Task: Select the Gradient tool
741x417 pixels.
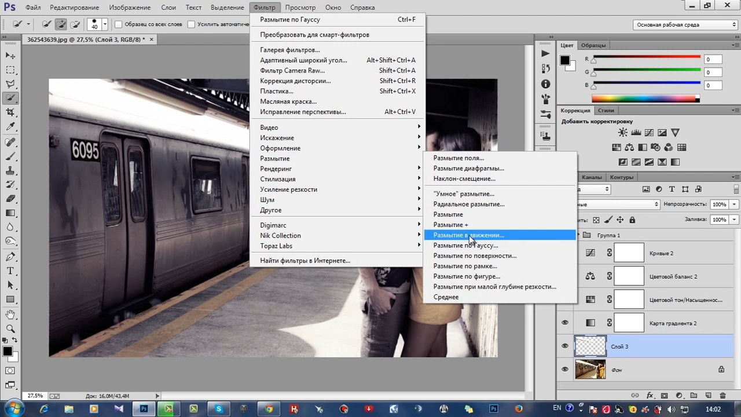Action: [x=10, y=213]
